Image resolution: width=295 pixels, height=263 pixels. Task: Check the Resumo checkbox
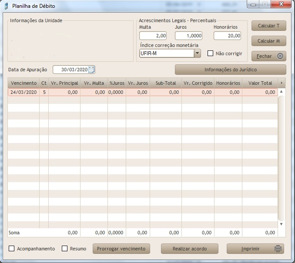pos(65,249)
